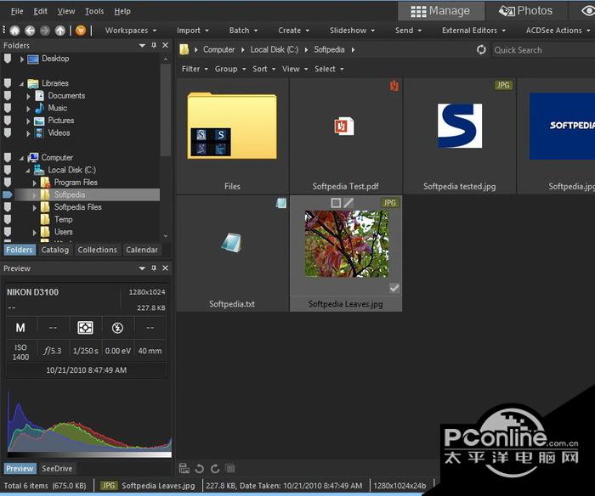Click Computer in the breadcrumb path
595x496 pixels.
point(219,49)
